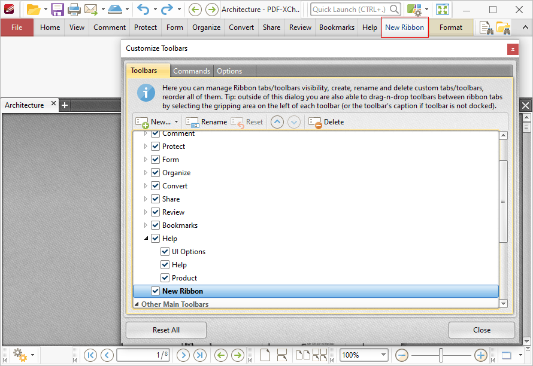Viewport: 533px width, 366px height.
Task: Click the Quick Launch magnifier icon
Action: 394,9
